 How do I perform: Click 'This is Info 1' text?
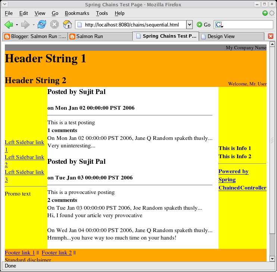pyautogui.click(x=234, y=148)
